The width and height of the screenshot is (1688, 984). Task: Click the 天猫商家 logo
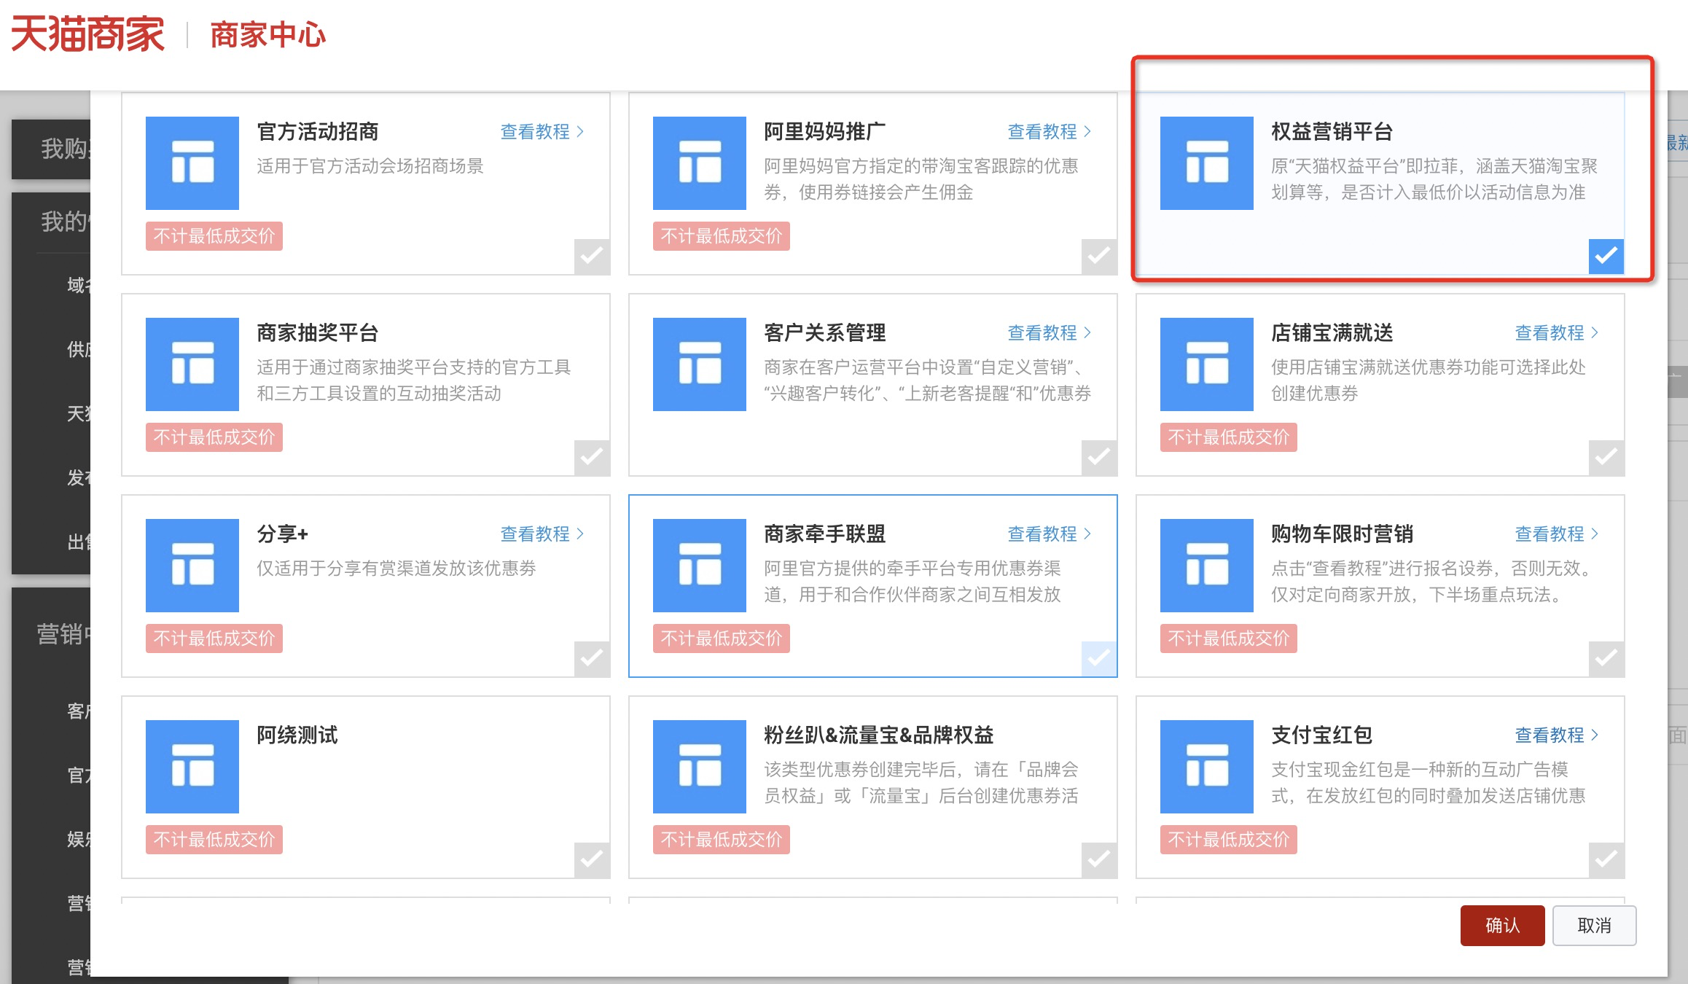[87, 34]
